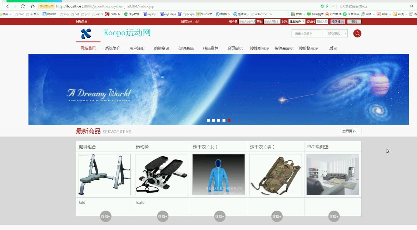Open the php数据 bookmark
Viewport: 417px width, 230px height.
132,14
